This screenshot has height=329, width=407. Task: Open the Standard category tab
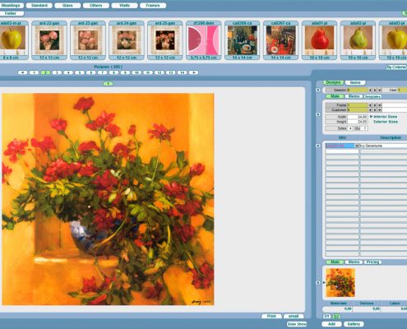pyautogui.click(x=39, y=6)
